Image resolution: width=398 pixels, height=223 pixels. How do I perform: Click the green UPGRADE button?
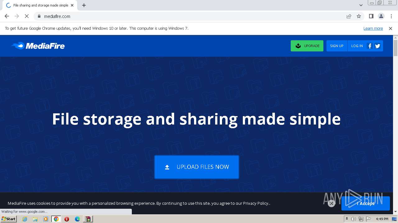click(307, 46)
